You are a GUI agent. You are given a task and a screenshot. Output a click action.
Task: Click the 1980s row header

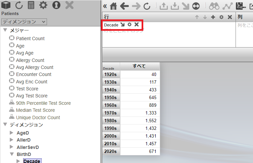tap(111, 121)
